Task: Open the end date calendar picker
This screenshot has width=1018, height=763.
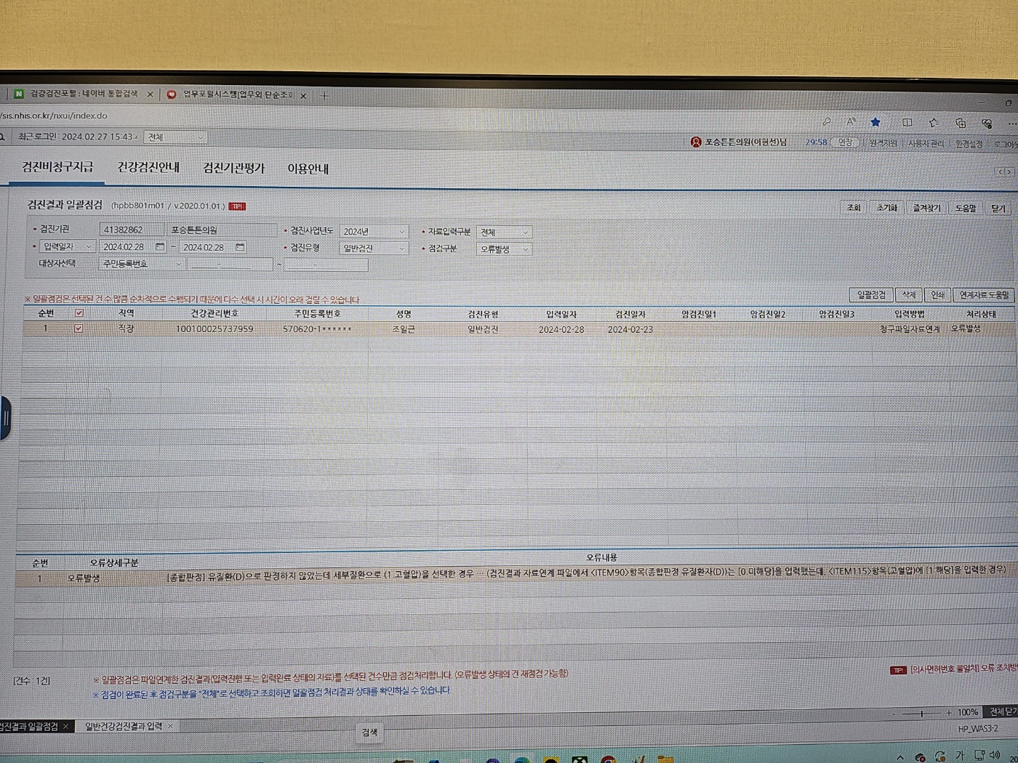Action: pyautogui.click(x=240, y=248)
